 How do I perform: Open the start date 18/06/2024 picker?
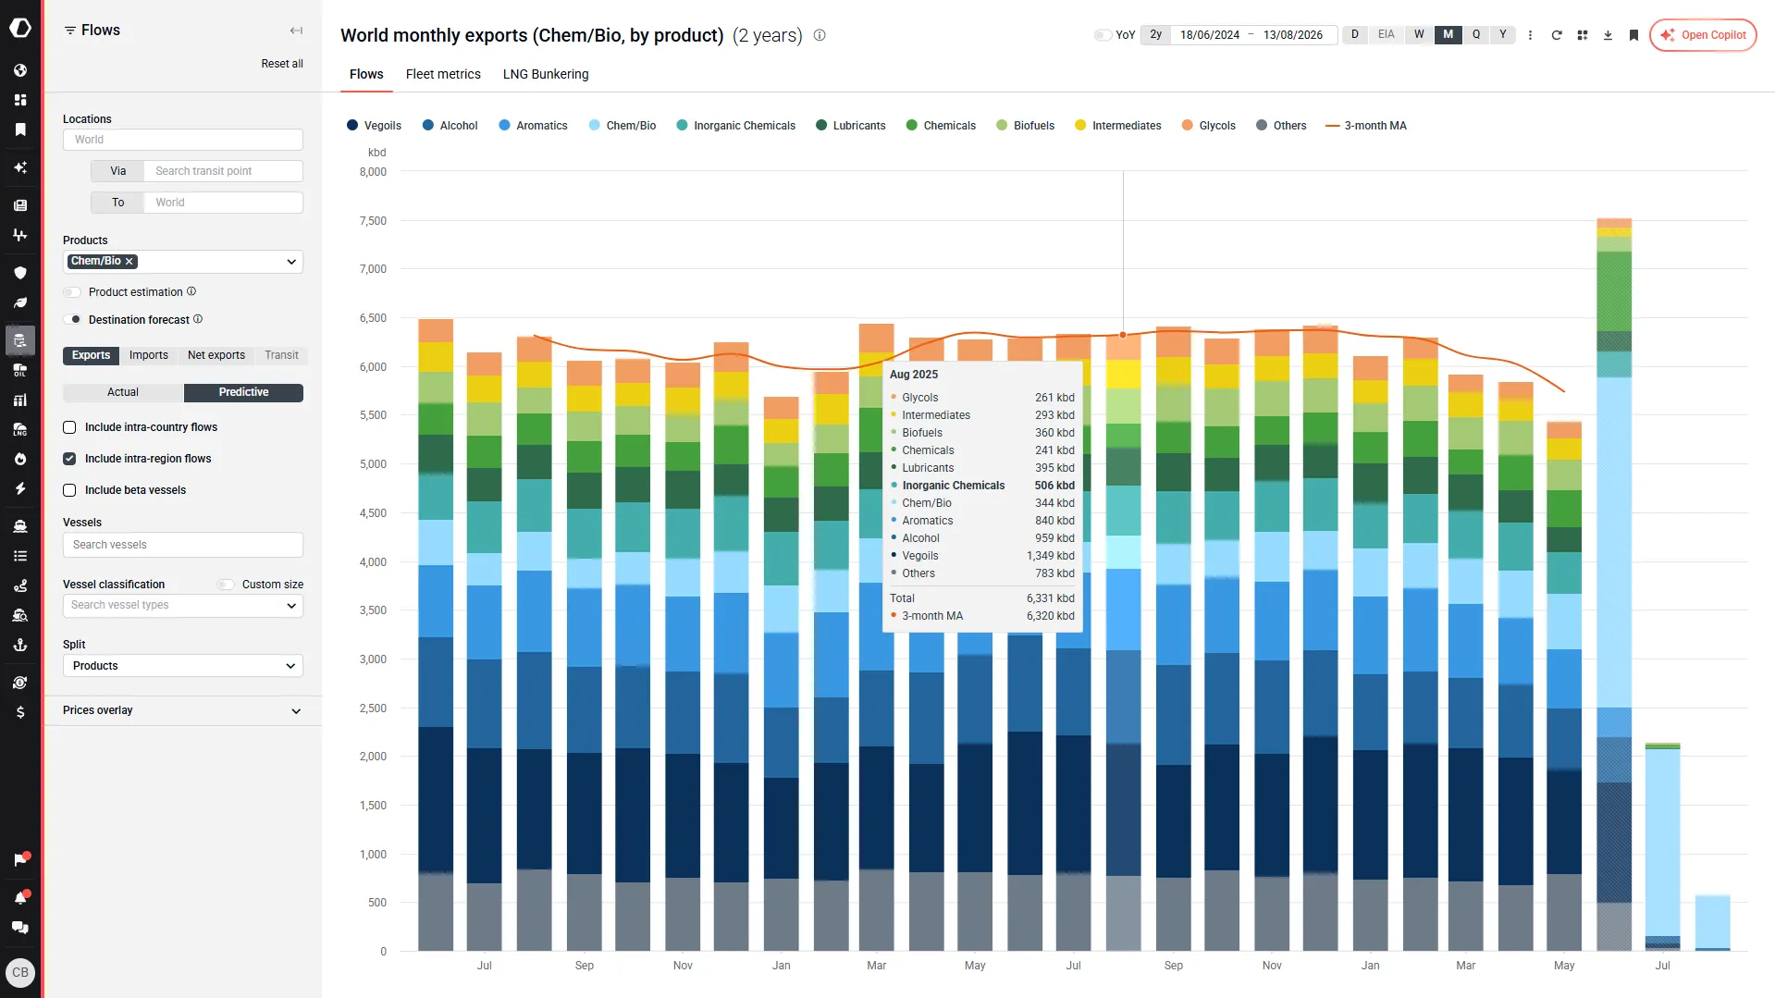tap(1209, 35)
